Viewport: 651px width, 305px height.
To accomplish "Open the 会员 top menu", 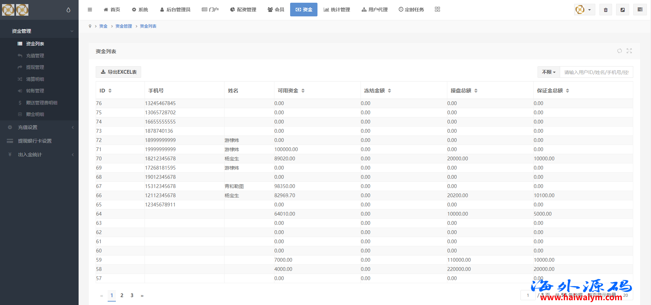I will pyautogui.click(x=276, y=10).
